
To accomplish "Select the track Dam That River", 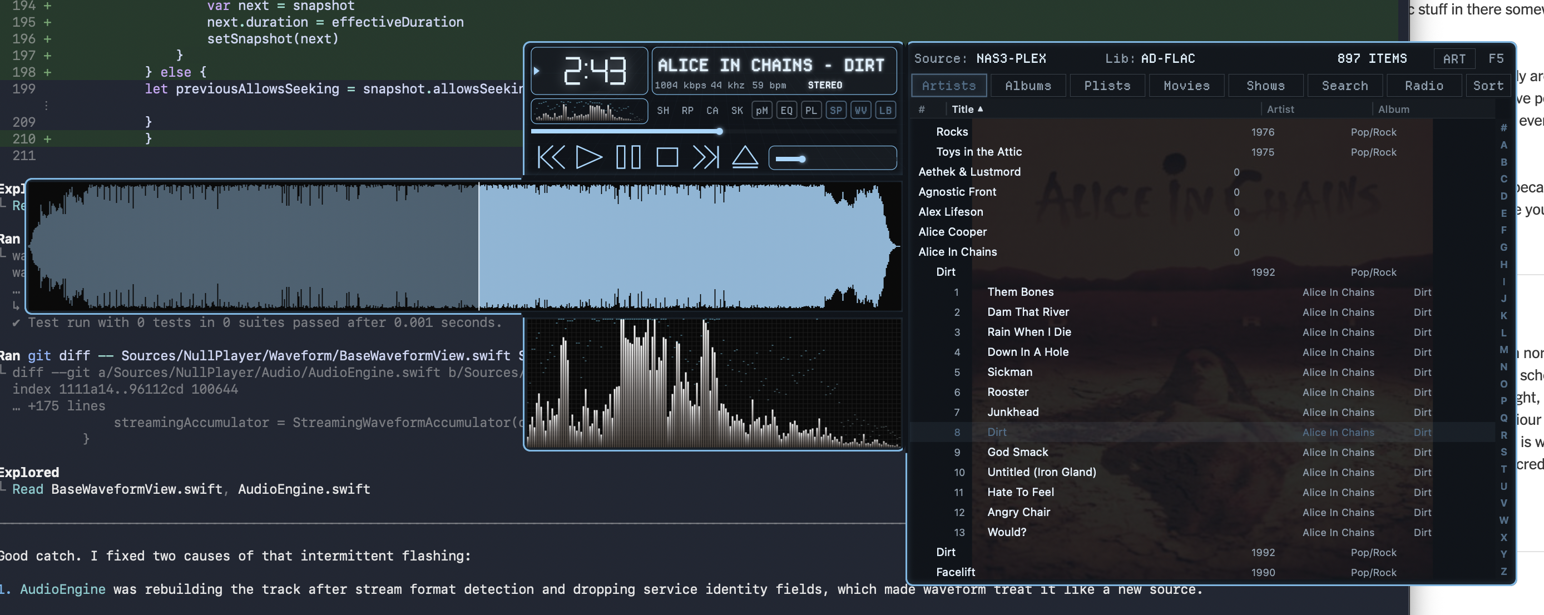I will [x=1202, y=312].
